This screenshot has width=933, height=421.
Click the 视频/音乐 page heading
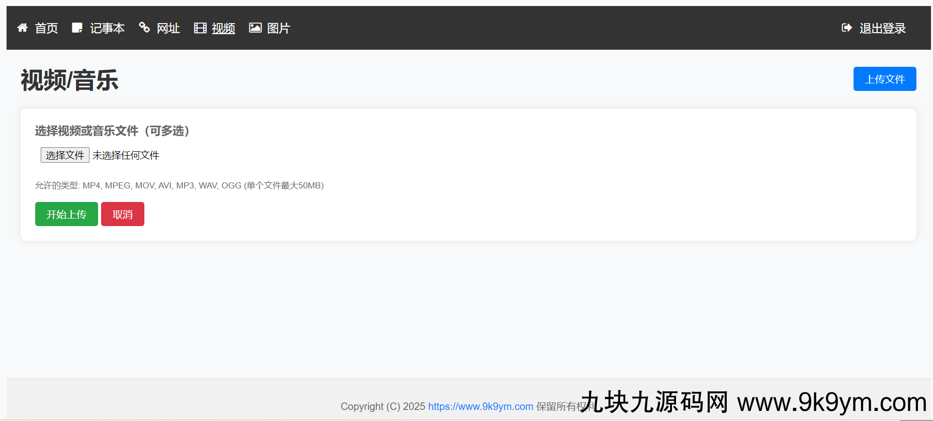point(69,80)
